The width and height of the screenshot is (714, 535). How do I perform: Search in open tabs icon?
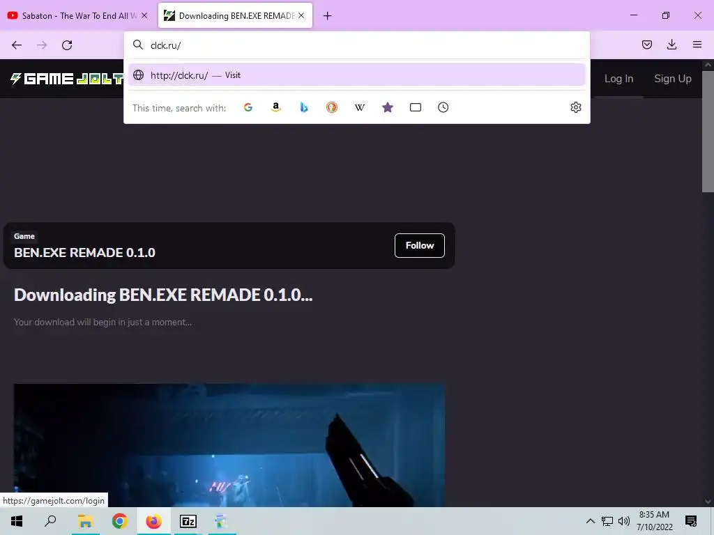(416, 107)
